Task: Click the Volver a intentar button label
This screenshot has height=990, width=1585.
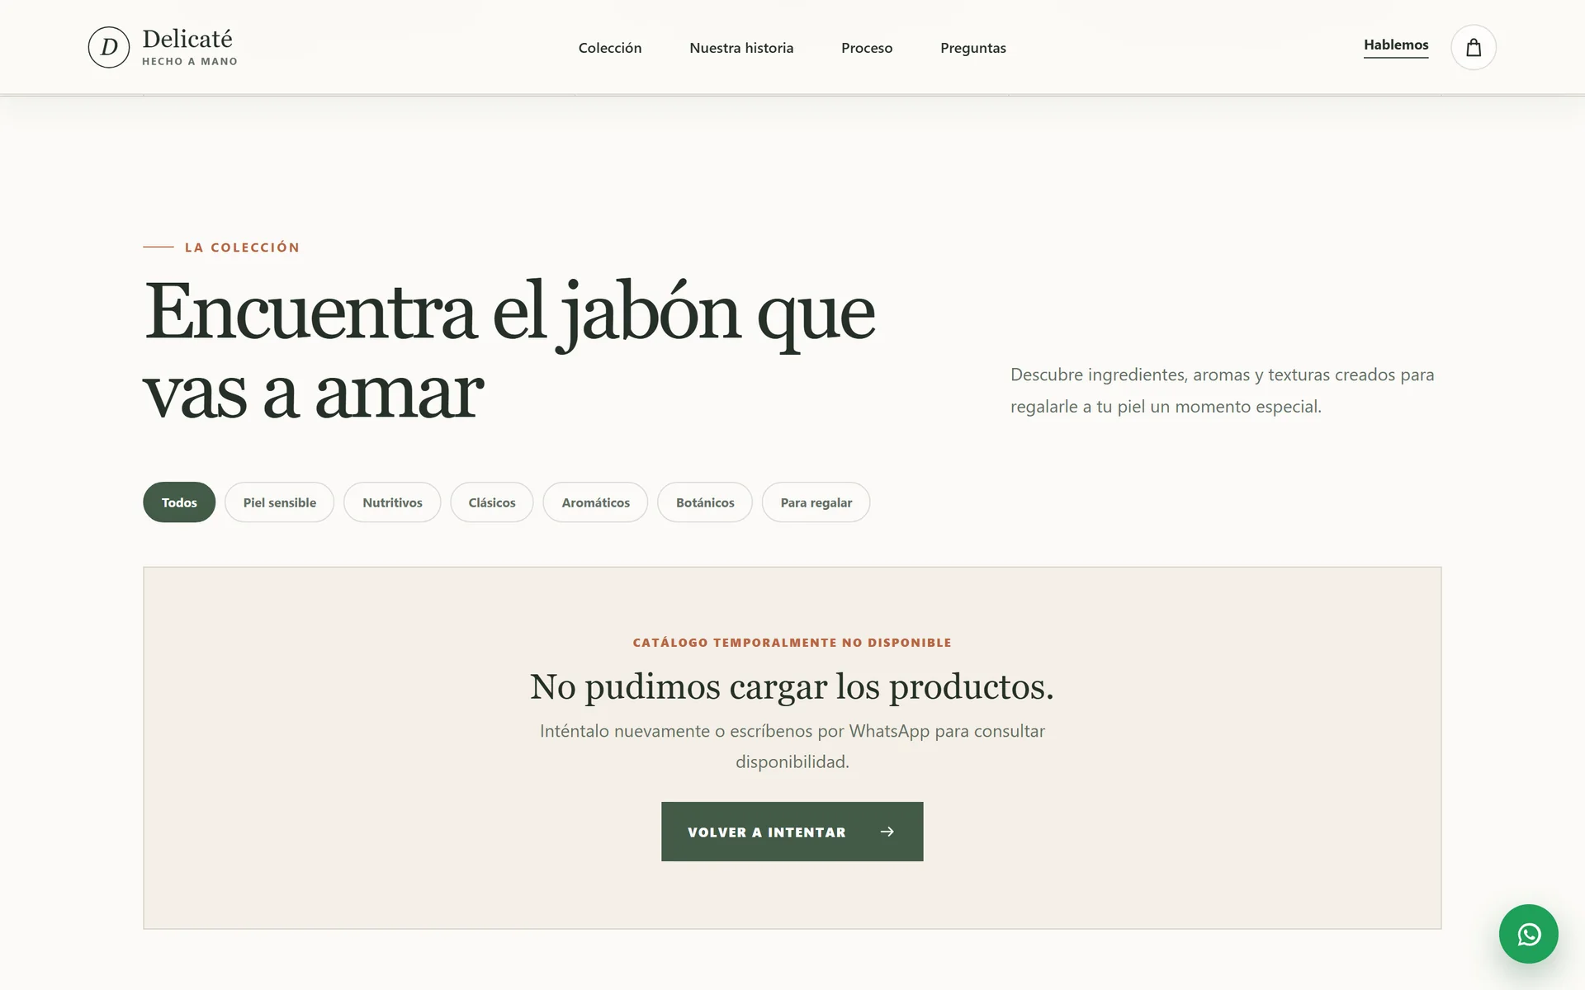Action: point(767,832)
